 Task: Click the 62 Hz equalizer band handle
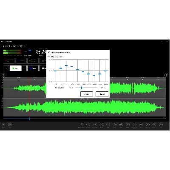click(61, 68)
